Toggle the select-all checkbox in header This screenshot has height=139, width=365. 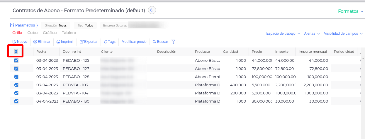tap(16, 52)
